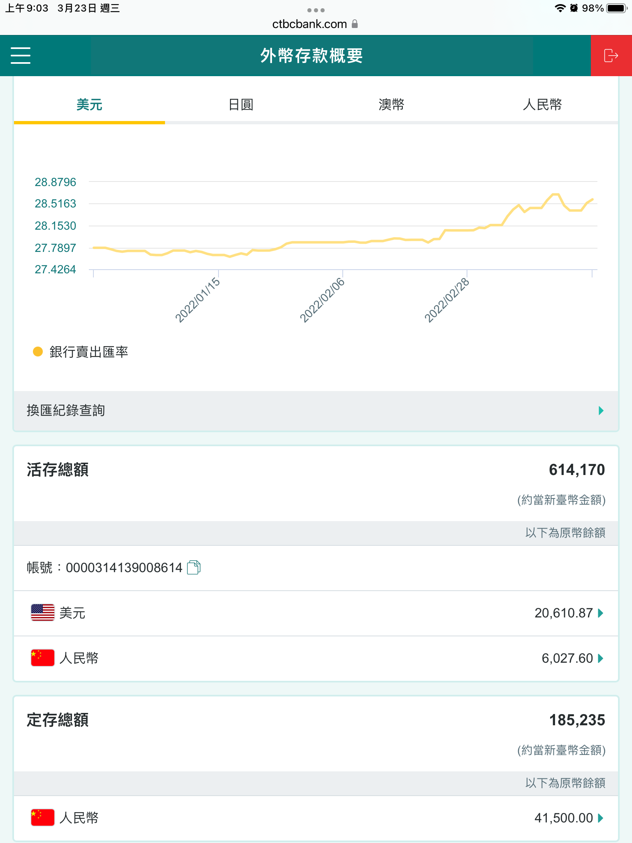Tap the China flag in time deposits
The height and width of the screenshot is (843, 632).
point(43,817)
